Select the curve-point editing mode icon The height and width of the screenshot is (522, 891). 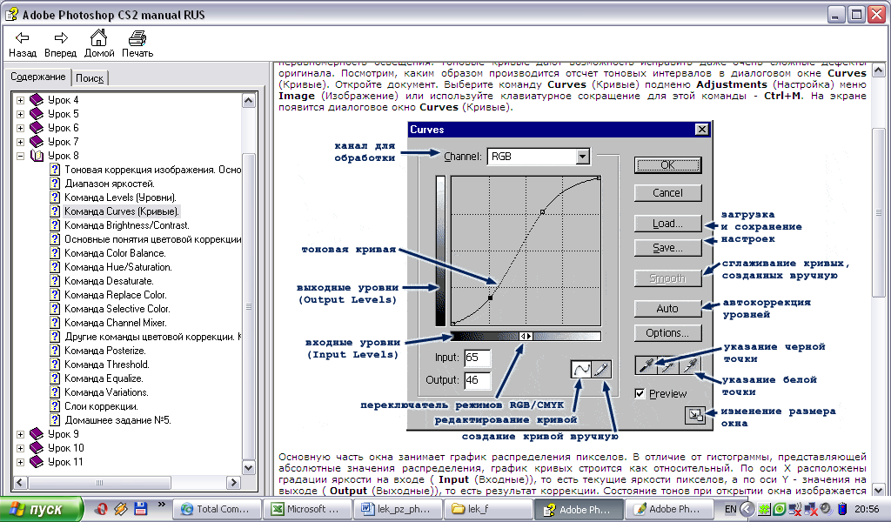[x=581, y=369]
